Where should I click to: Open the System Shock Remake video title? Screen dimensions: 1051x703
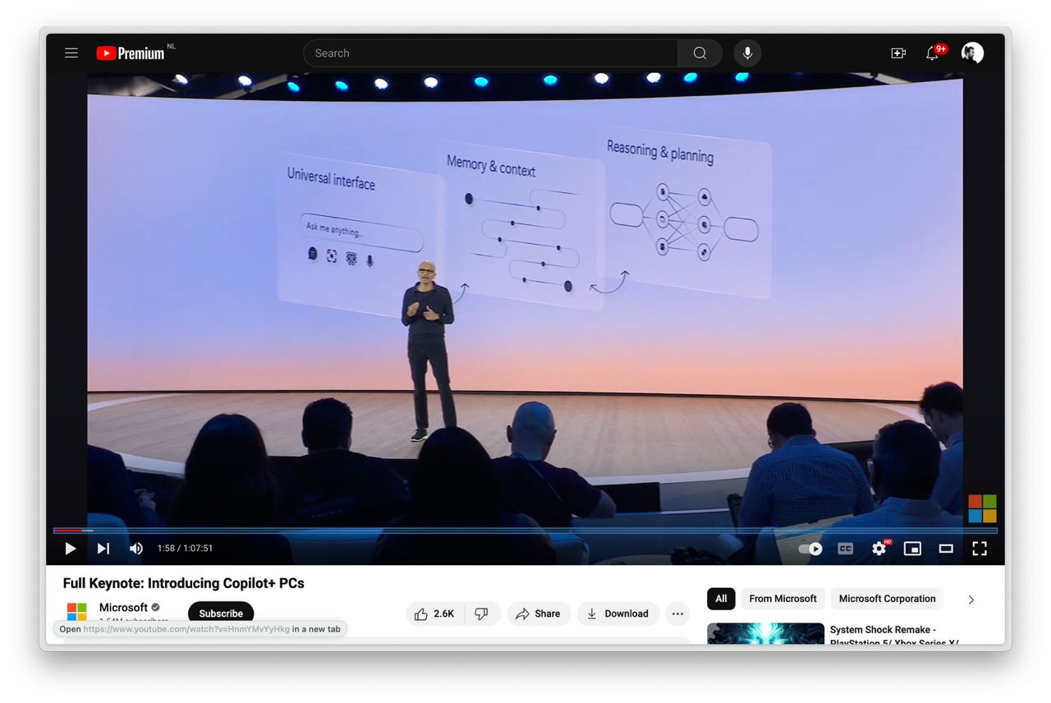click(894, 635)
